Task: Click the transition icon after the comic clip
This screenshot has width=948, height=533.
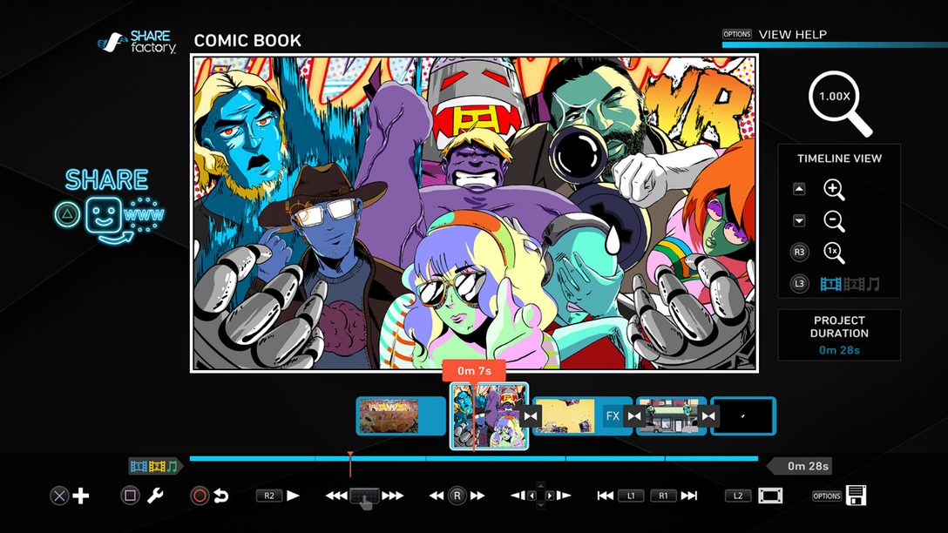Action: [x=531, y=415]
